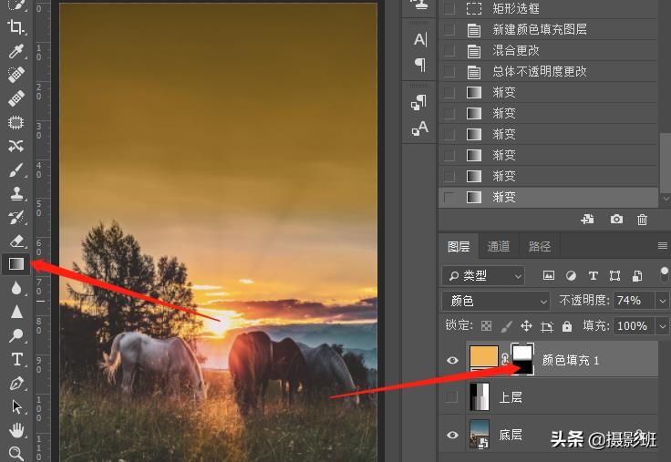Screen dimensions: 671x462
Task: Open the 类型 layer filter dropdown
Action: click(x=483, y=276)
